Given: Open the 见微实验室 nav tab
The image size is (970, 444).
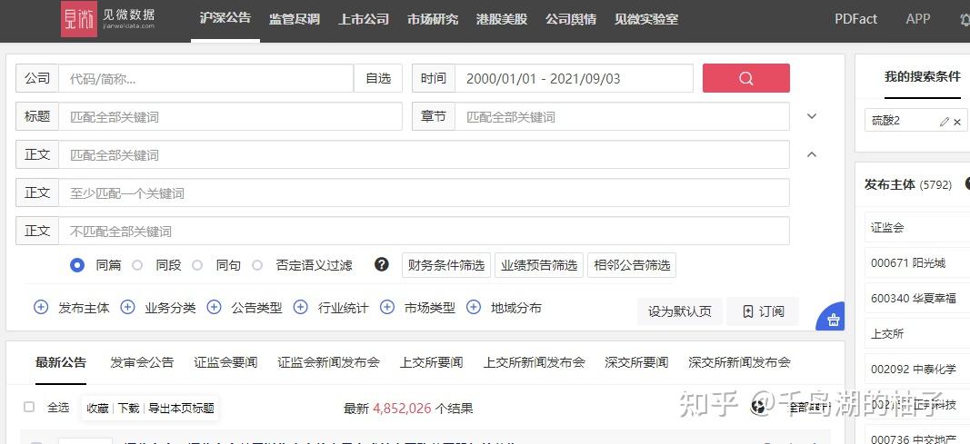Looking at the screenshot, I should point(646,19).
